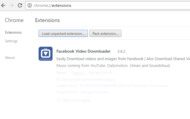The width and height of the screenshot is (190, 119).
Task: Click the Pack extension button
Action: click(x=105, y=33)
